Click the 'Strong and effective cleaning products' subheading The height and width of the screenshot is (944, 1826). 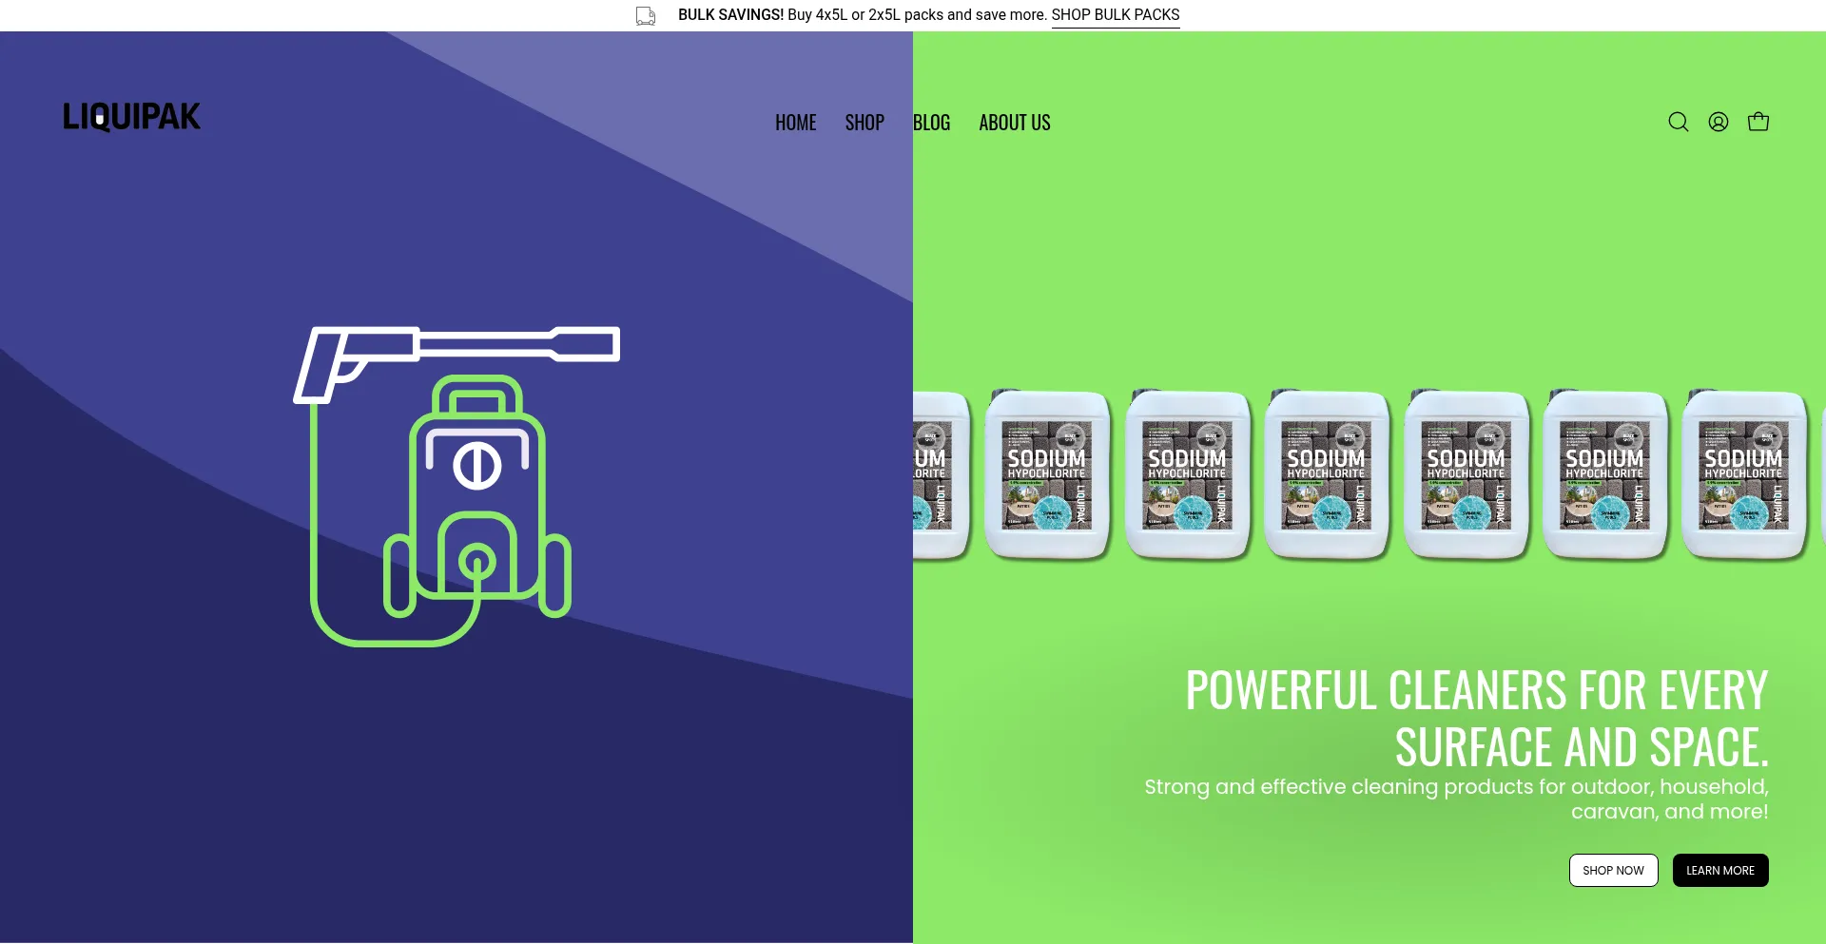(x=1457, y=800)
